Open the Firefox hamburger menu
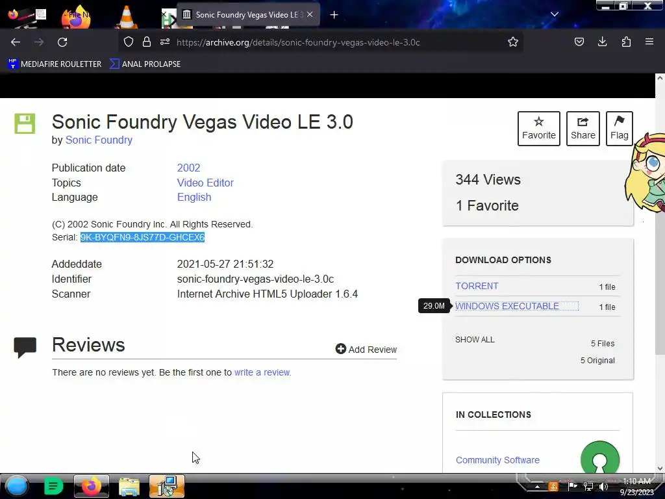 point(649,42)
